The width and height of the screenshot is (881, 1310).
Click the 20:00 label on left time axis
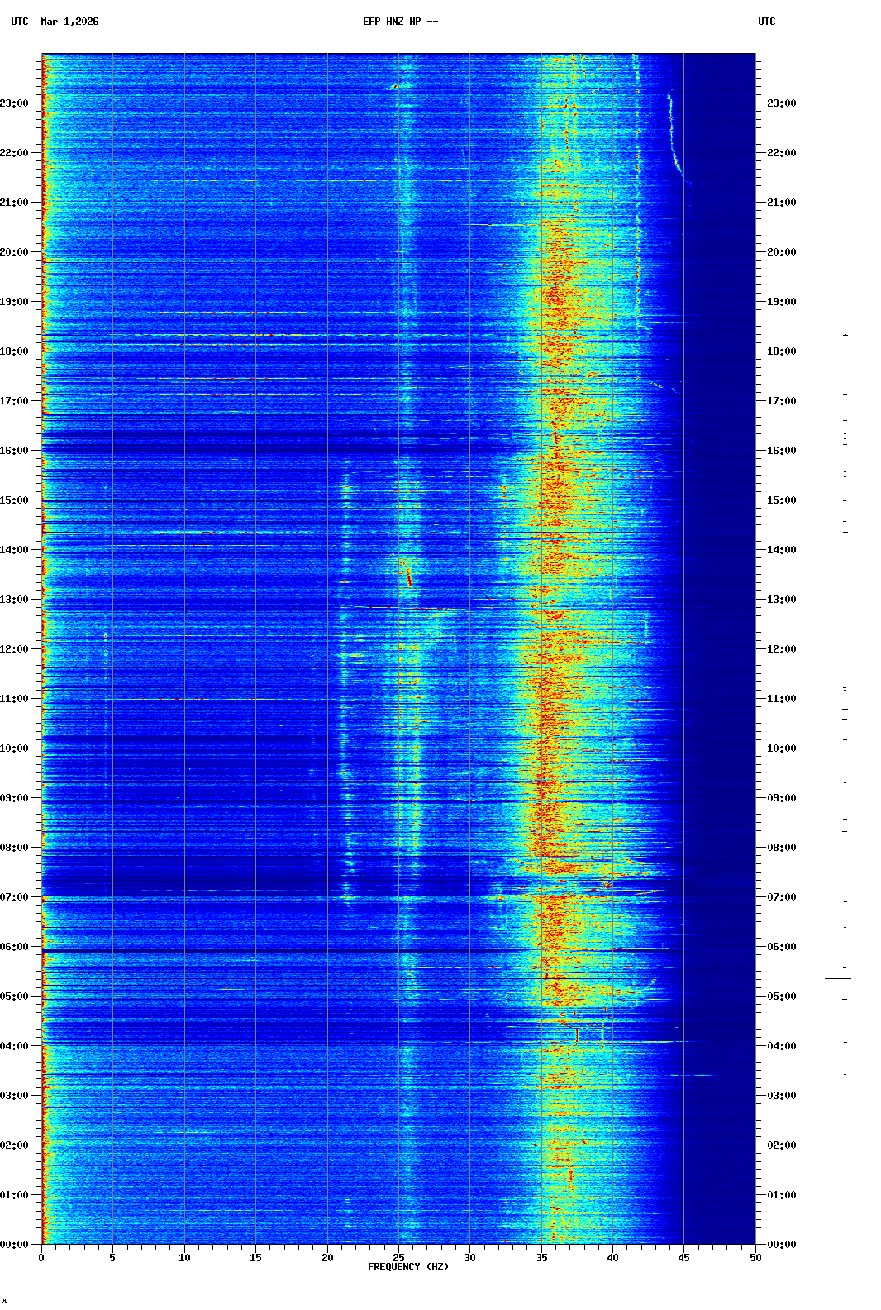14,252
